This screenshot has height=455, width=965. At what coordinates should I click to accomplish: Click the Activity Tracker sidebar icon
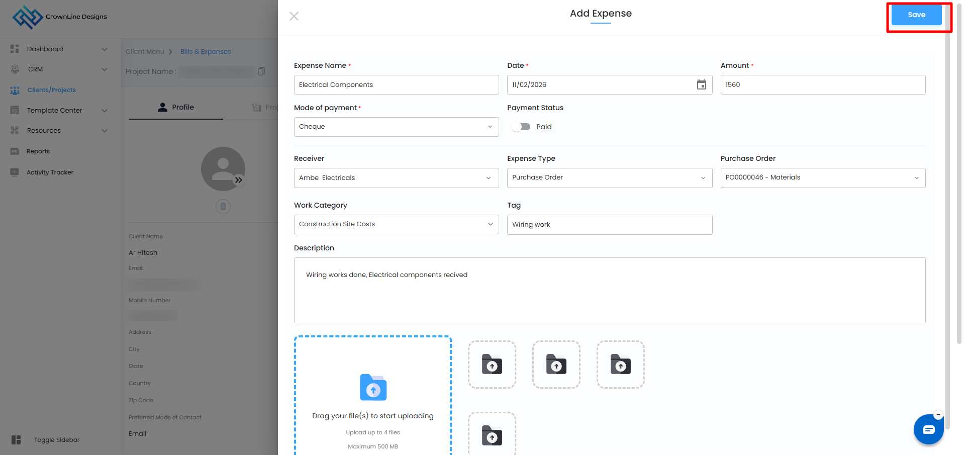pos(15,172)
